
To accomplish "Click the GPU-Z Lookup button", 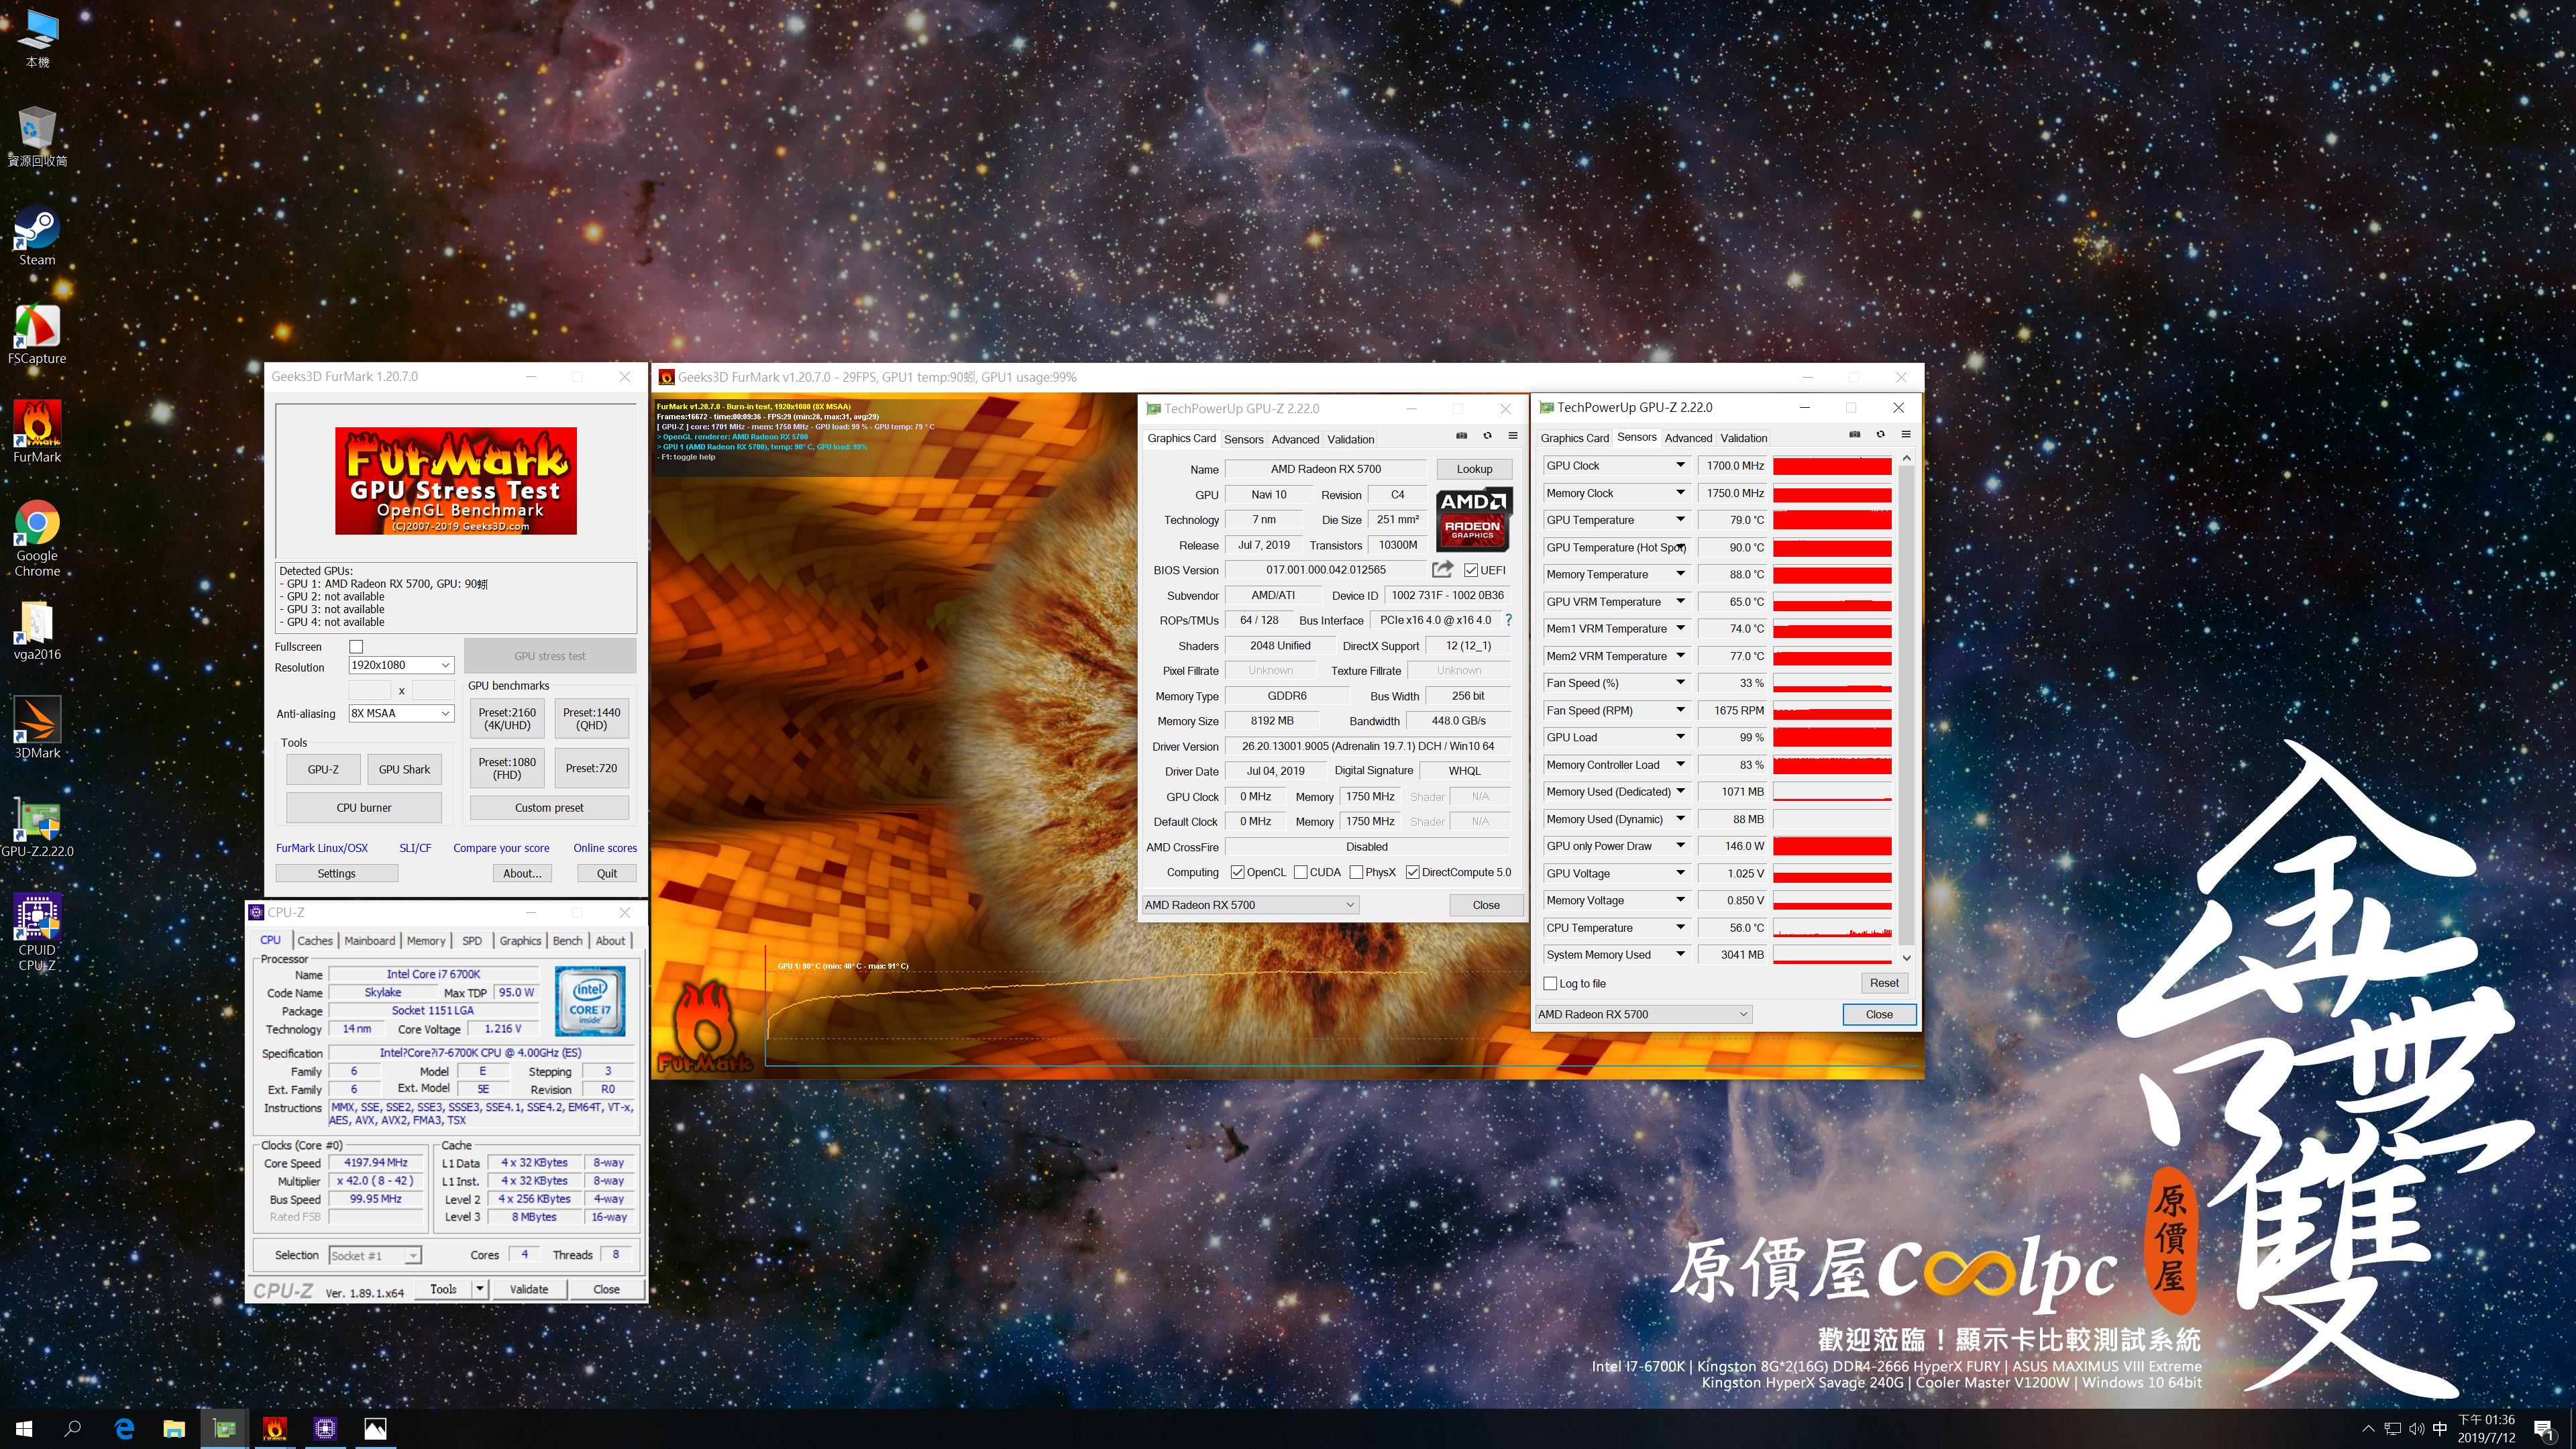I will point(1474,469).
